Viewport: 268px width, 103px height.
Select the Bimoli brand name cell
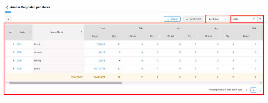(x=58, y=44)
